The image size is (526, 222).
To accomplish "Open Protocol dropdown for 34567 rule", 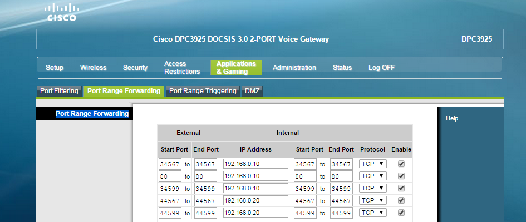I will tap(373, 164).
